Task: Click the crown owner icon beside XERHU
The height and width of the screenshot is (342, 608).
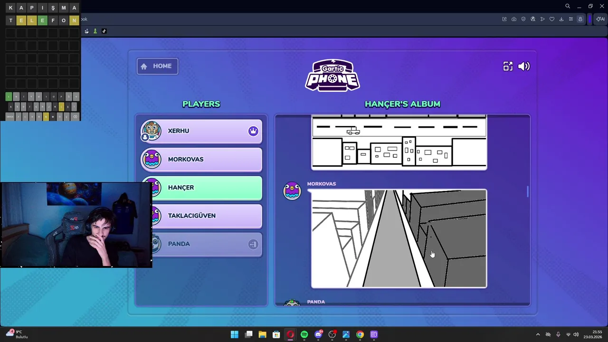Action: [253, 131]
